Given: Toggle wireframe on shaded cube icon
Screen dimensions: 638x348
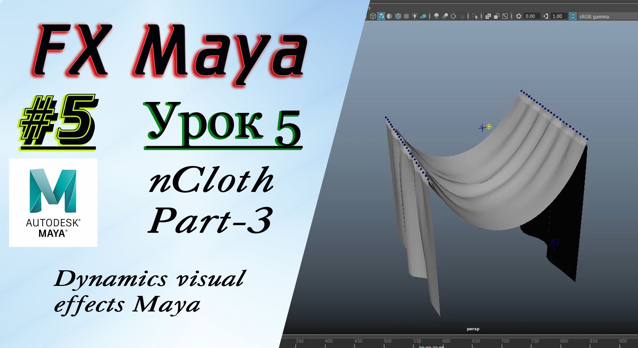Looking at the screenshot, I should [398, 16].
